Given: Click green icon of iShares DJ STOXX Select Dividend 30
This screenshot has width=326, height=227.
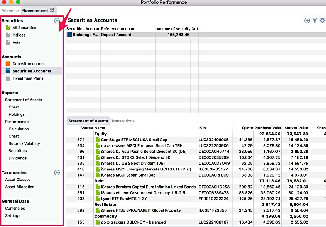Looking at the screenshot, I should coord(98,157).
